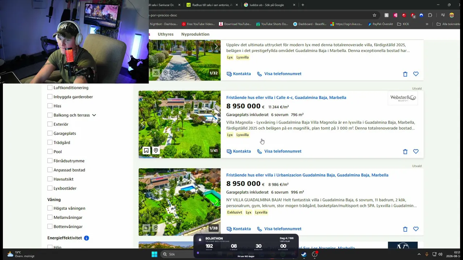Screen dimensions: 463x260
Task: Open the 1/38 villa aerial photo with pool
Action: coord(179,202)
